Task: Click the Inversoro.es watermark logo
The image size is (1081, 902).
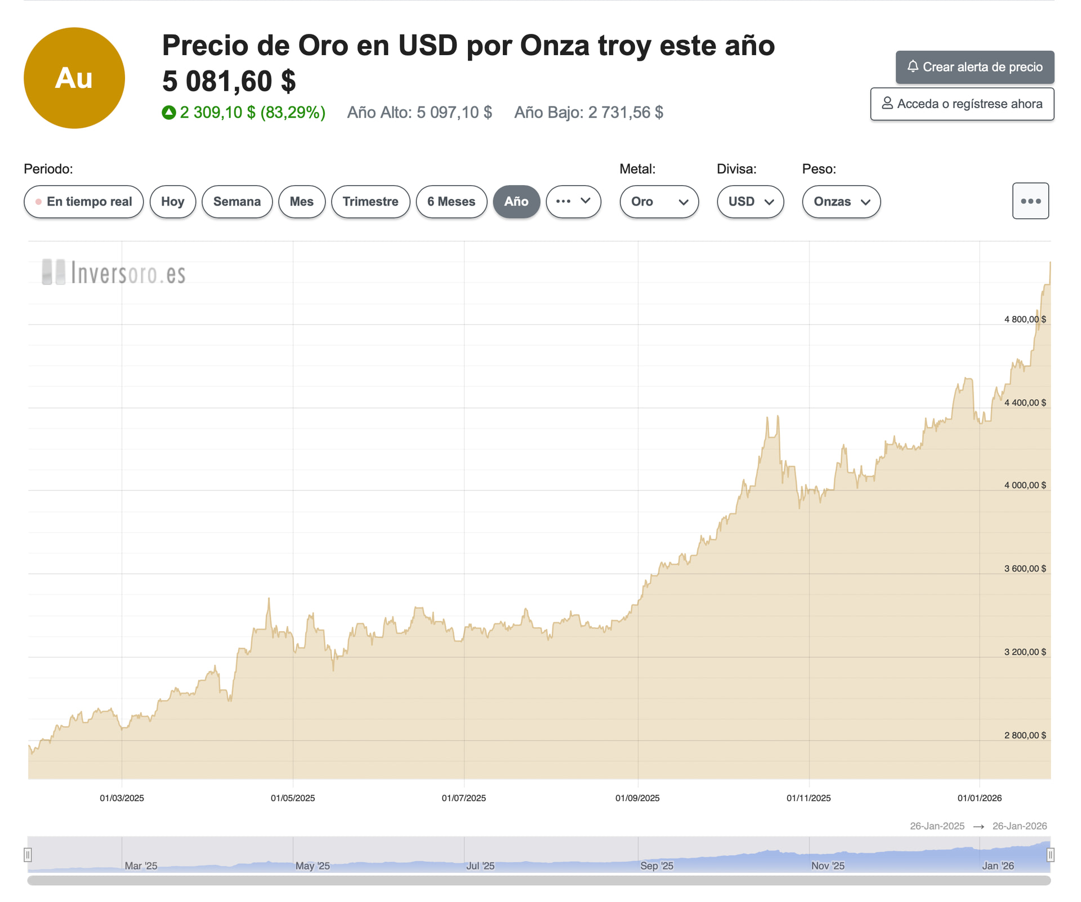Action: coord(114,273)
